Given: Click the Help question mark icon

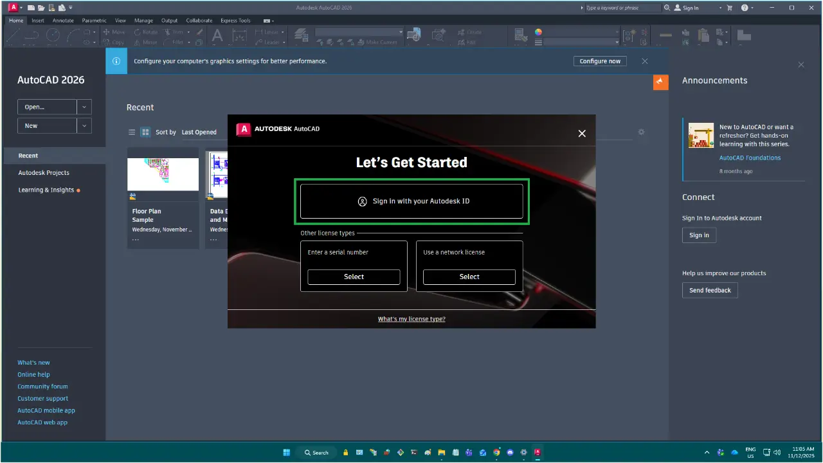Looking at the screenshot, I should (x=745, y=8).
